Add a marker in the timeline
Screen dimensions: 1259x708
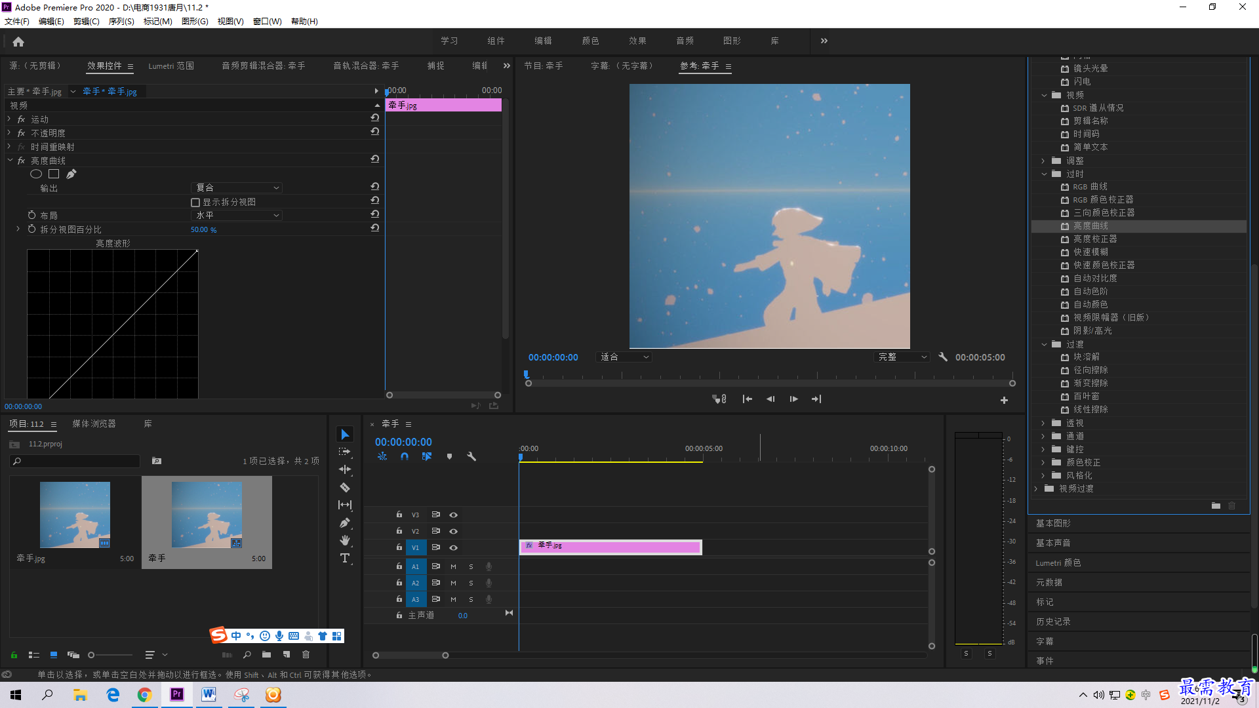(449, 456)
